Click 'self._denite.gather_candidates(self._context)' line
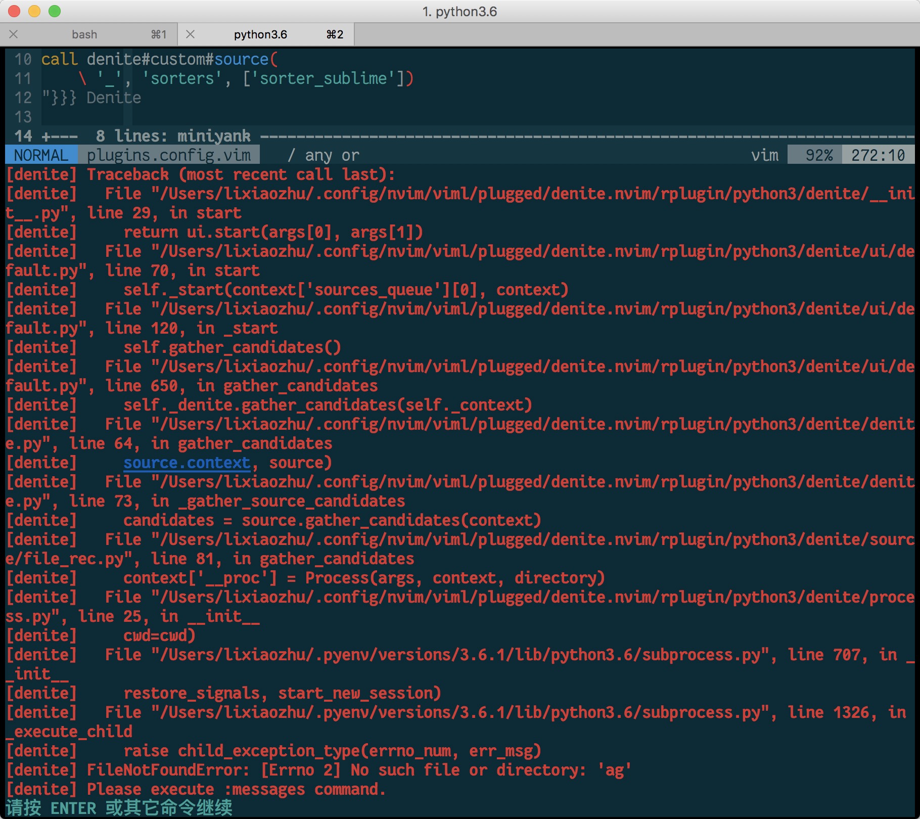The width and height of the screenshot is (920, 819). point(328,405)
